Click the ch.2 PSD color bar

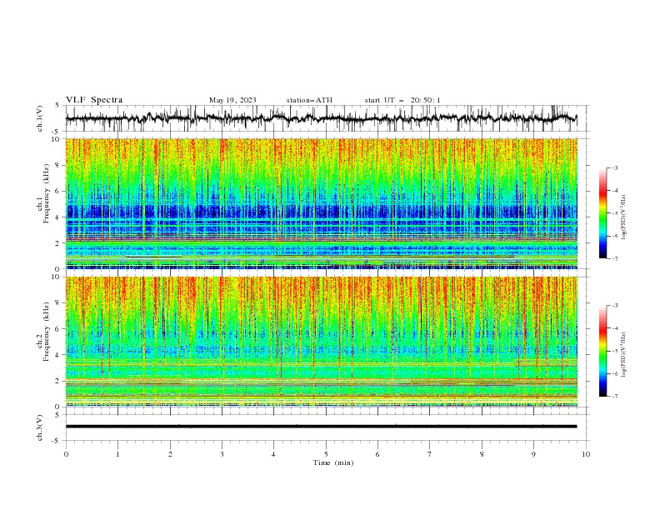click(602, 351)
